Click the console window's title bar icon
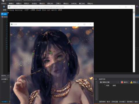Image resolution: width=139 pixels, height=104 pixels. (10, 7)
